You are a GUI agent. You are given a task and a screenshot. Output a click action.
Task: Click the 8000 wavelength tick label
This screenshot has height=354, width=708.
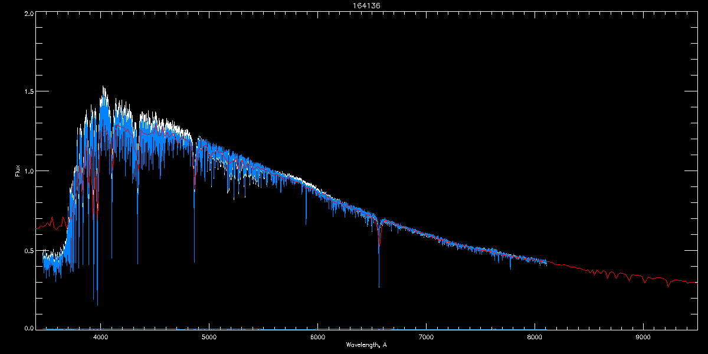coord(535,337)
